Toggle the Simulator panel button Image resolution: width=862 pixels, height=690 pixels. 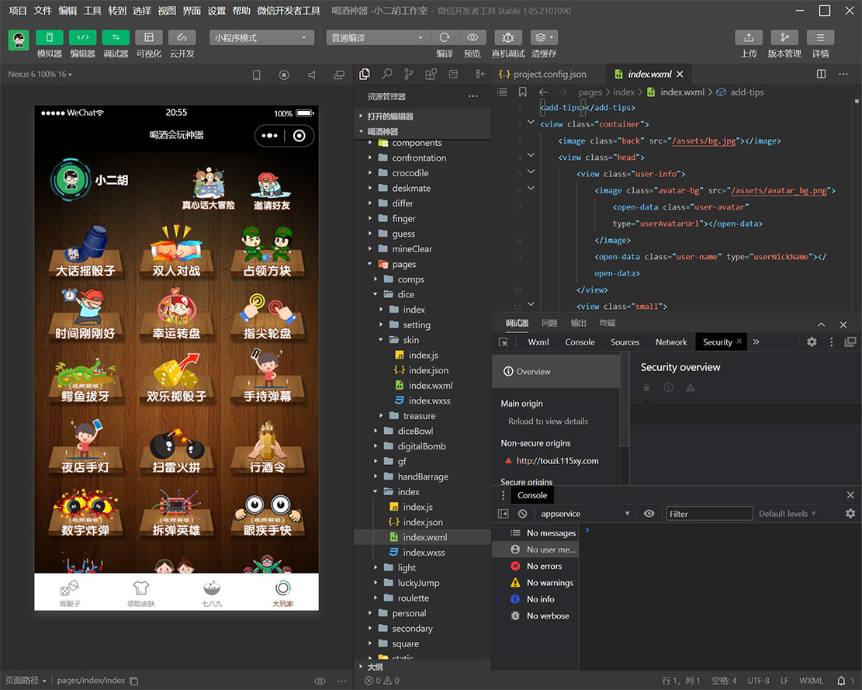point(50,37)
